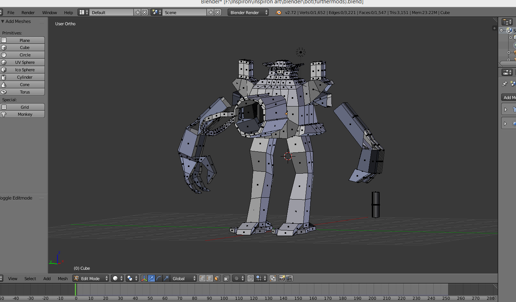
Task: Open the Blender Render engine dropdown
Action: click(x=248, y=13)
